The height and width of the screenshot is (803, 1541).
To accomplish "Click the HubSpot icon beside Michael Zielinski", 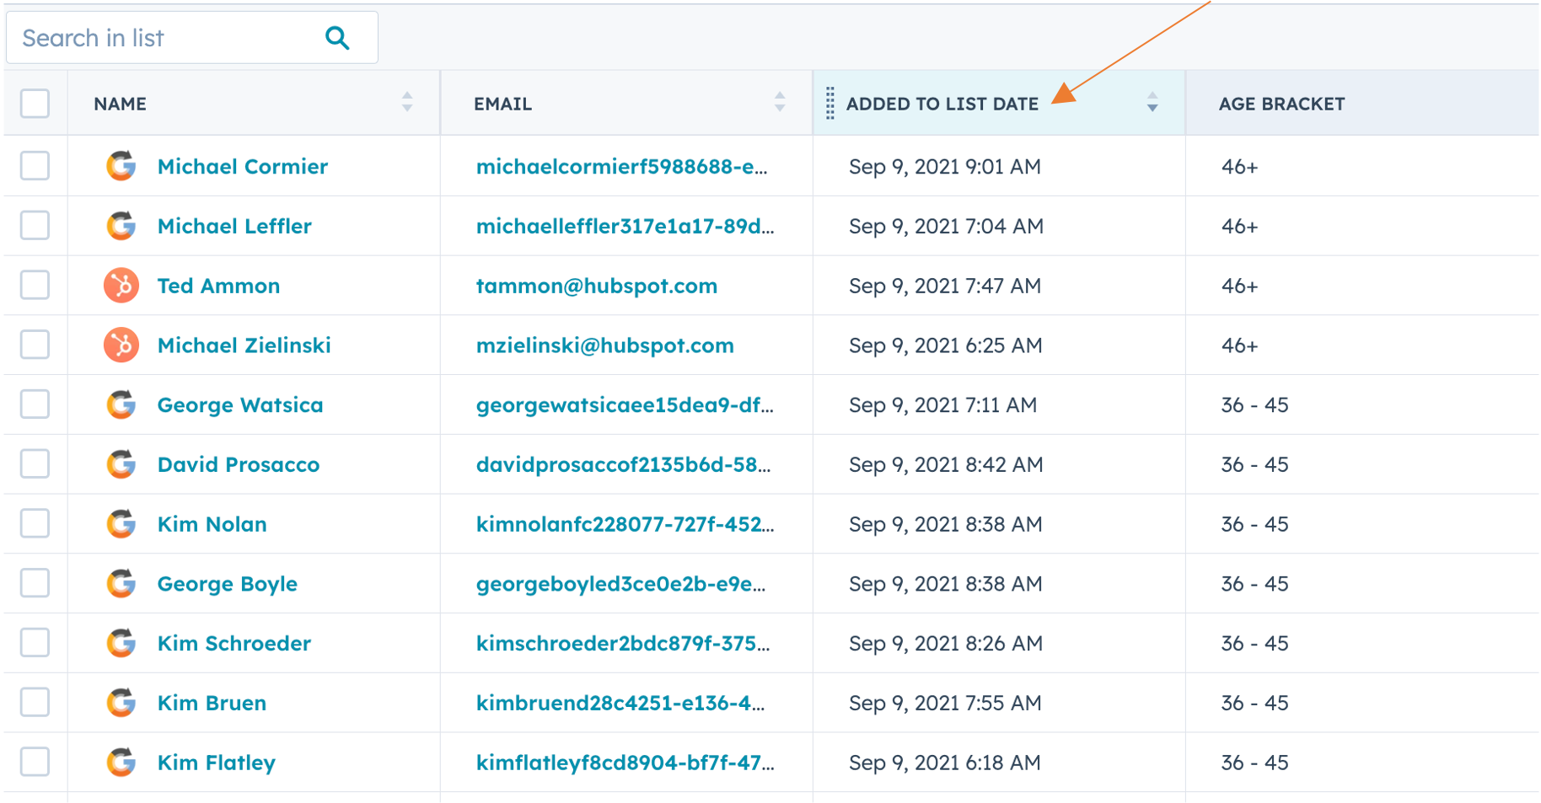I will coord(121,345).
